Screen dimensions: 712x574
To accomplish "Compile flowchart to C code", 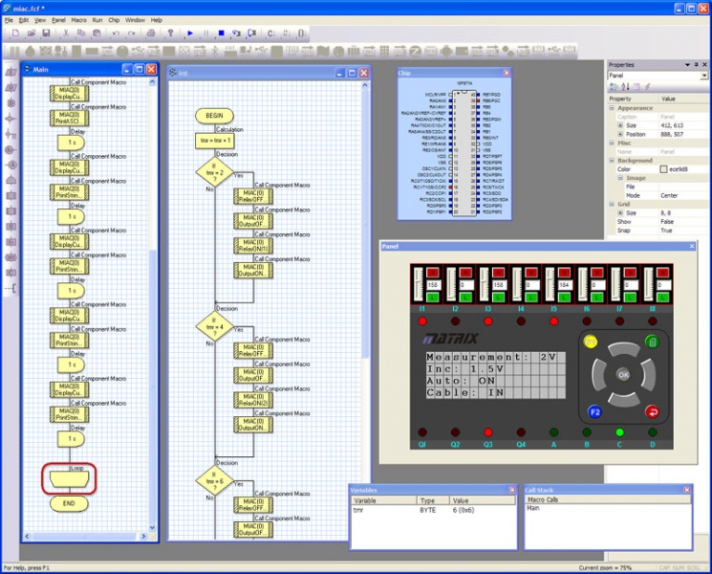I will 270,33.
